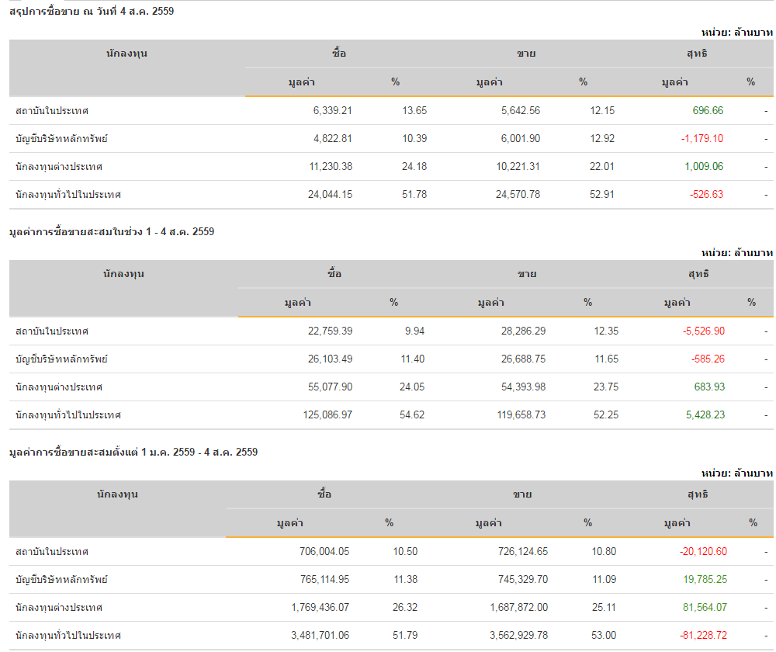The image size is (776, 652).
Task: Click the buy percentage 51.78
Action: click(x=414, y=194)
